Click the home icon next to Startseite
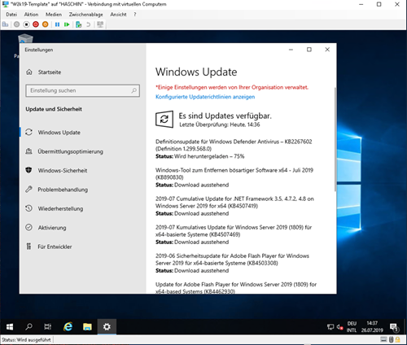This screenshot has width=407, height=345. coord(29,72)
